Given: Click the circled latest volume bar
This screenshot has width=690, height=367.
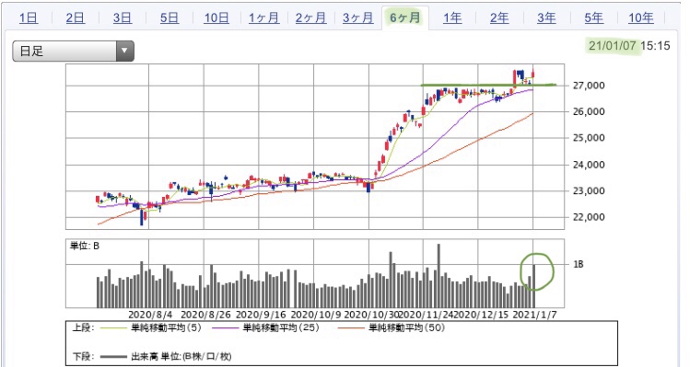Looking at the screenshot, I should click(x=534, y=286).
